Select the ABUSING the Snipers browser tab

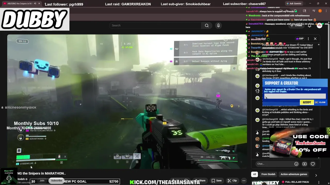pos(20,4)
